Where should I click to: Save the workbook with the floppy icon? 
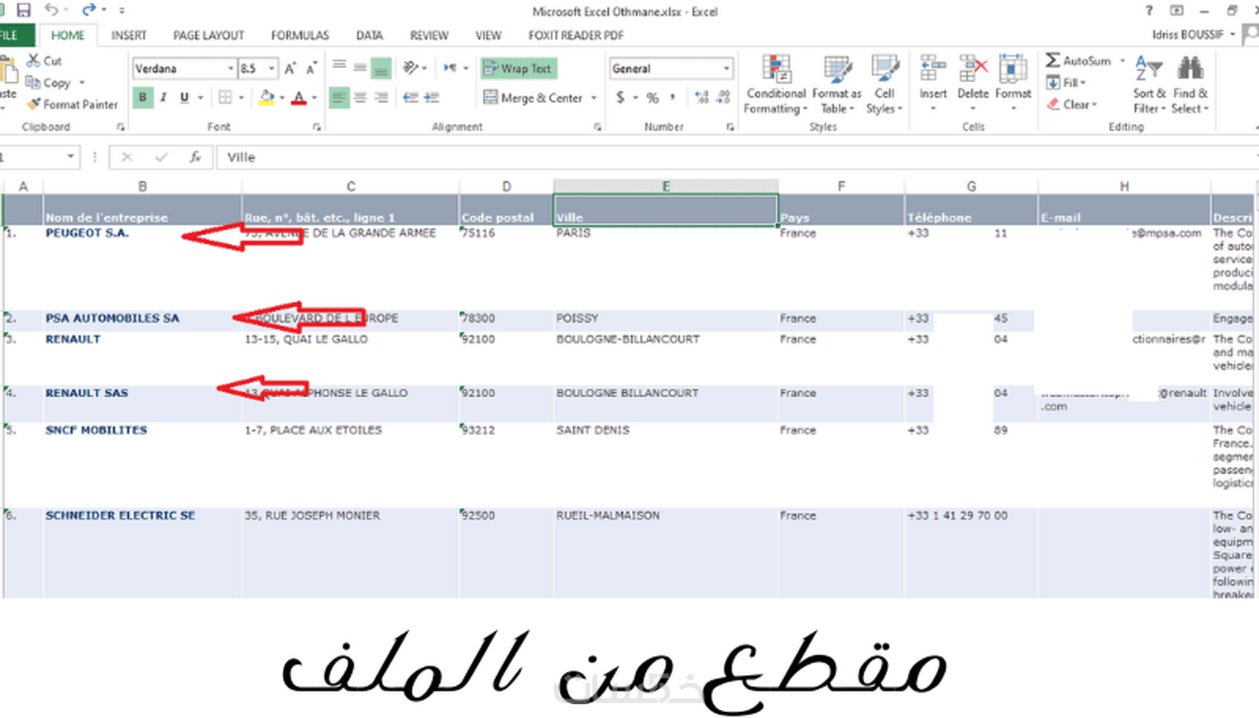(24, 10)
